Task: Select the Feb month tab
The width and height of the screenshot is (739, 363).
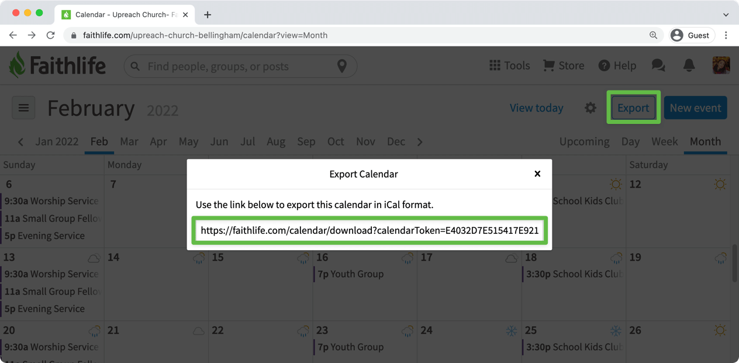Action: (99, 141)
